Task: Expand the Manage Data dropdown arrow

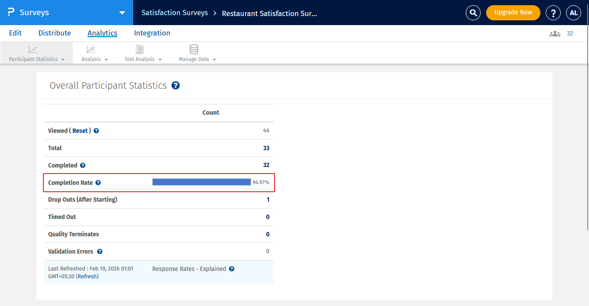Action: [214, 60]
